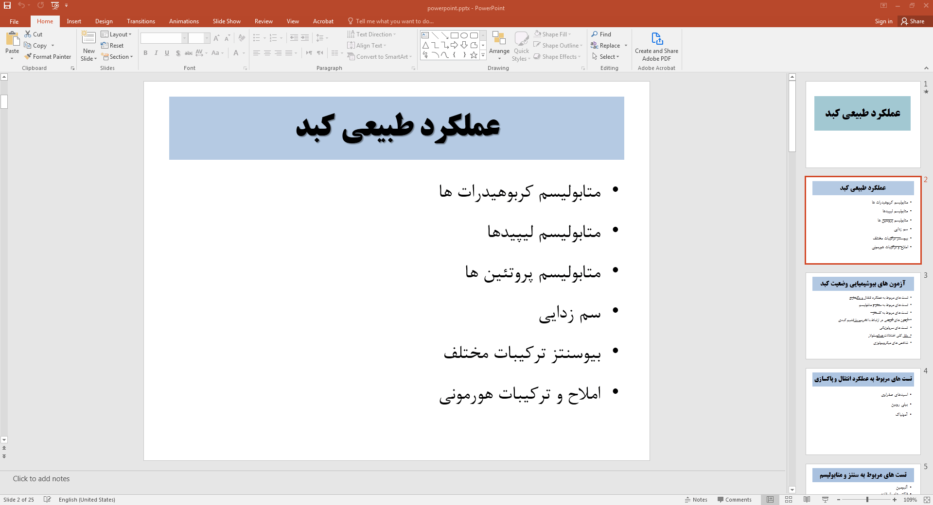Expand Text Direction options
Viewport: 933px width, 505px height.
[x=372, y=34]
